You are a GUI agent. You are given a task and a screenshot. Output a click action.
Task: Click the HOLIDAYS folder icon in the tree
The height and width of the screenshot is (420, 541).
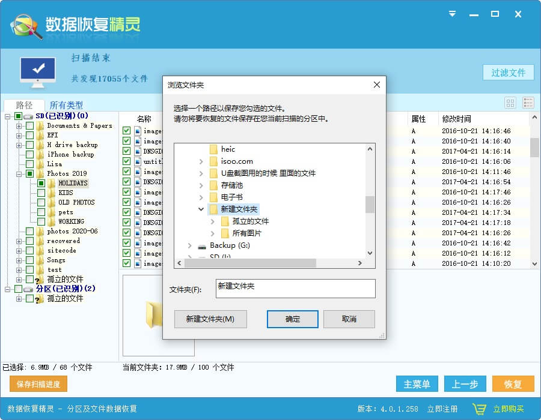pos(52,183)
